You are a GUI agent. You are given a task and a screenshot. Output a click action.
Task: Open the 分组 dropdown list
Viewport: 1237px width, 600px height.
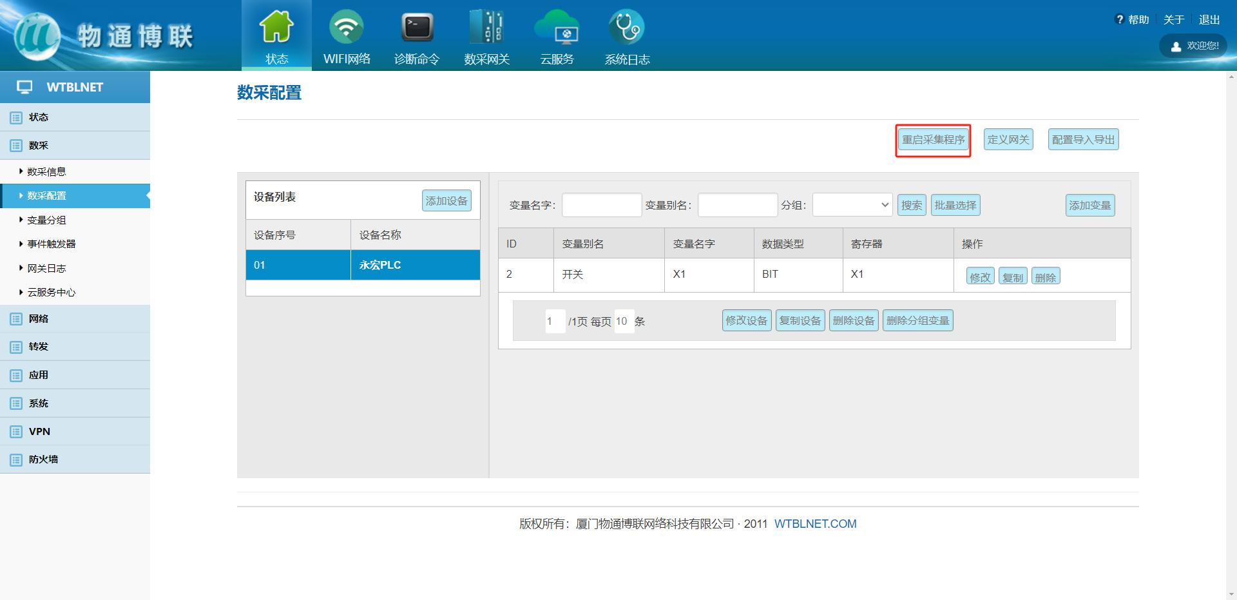pos(852,205)
